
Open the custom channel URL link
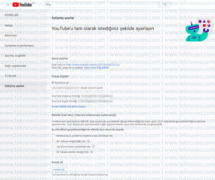point(93,65)
